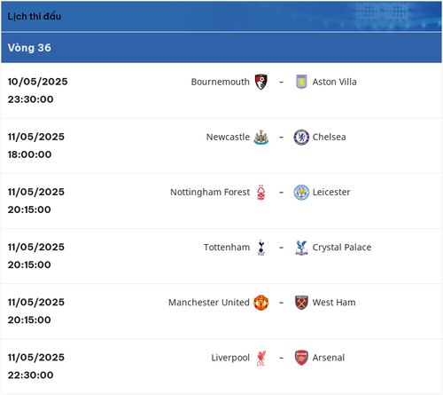The width and height of the screenshot is (443, 395).
Task: Click the Liverpool liver bird logo
Action: click(261, 358)
